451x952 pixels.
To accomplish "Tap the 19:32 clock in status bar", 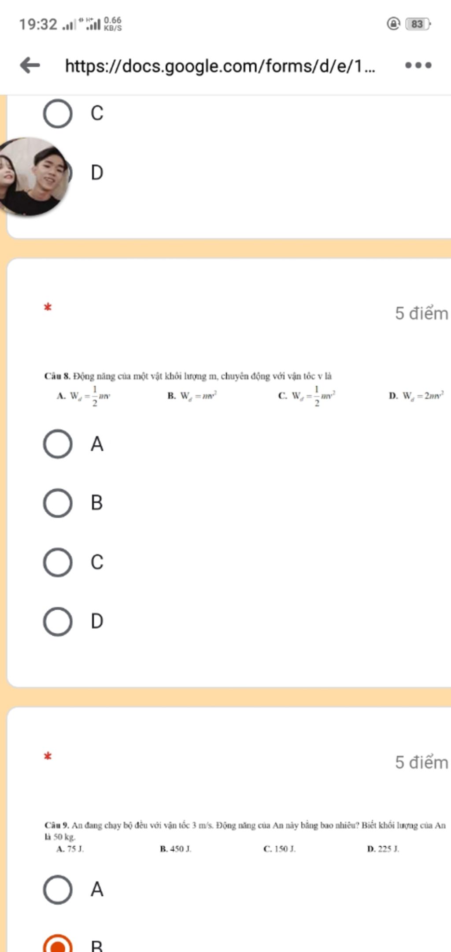I will 38,24.
